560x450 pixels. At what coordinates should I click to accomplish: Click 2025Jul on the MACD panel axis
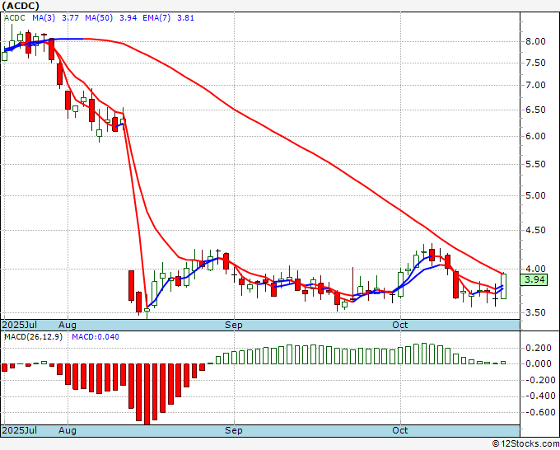pos(20,430)
